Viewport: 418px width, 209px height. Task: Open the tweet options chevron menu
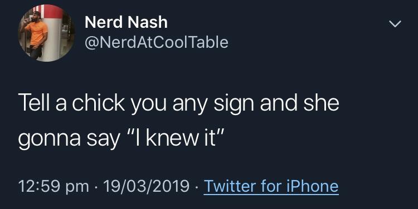tap(395, 24)
